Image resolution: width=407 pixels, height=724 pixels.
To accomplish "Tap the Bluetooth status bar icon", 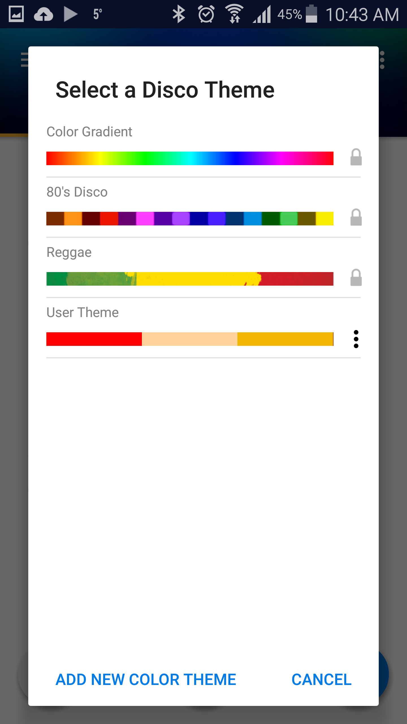I will point(179,14).
